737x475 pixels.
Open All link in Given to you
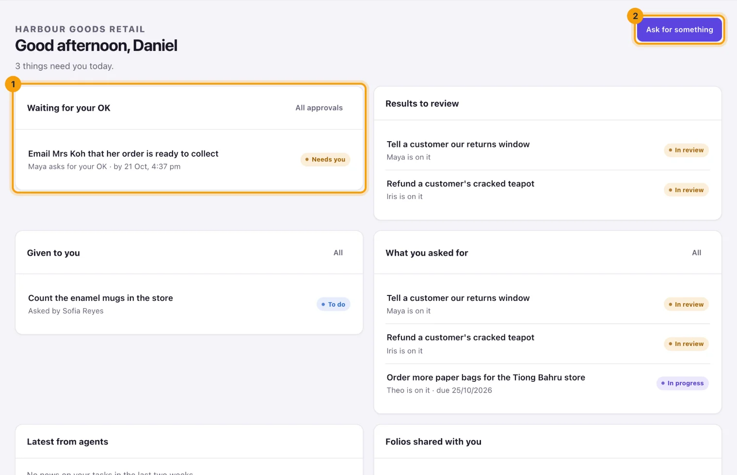pyautogui.click(x=338, y=253)
